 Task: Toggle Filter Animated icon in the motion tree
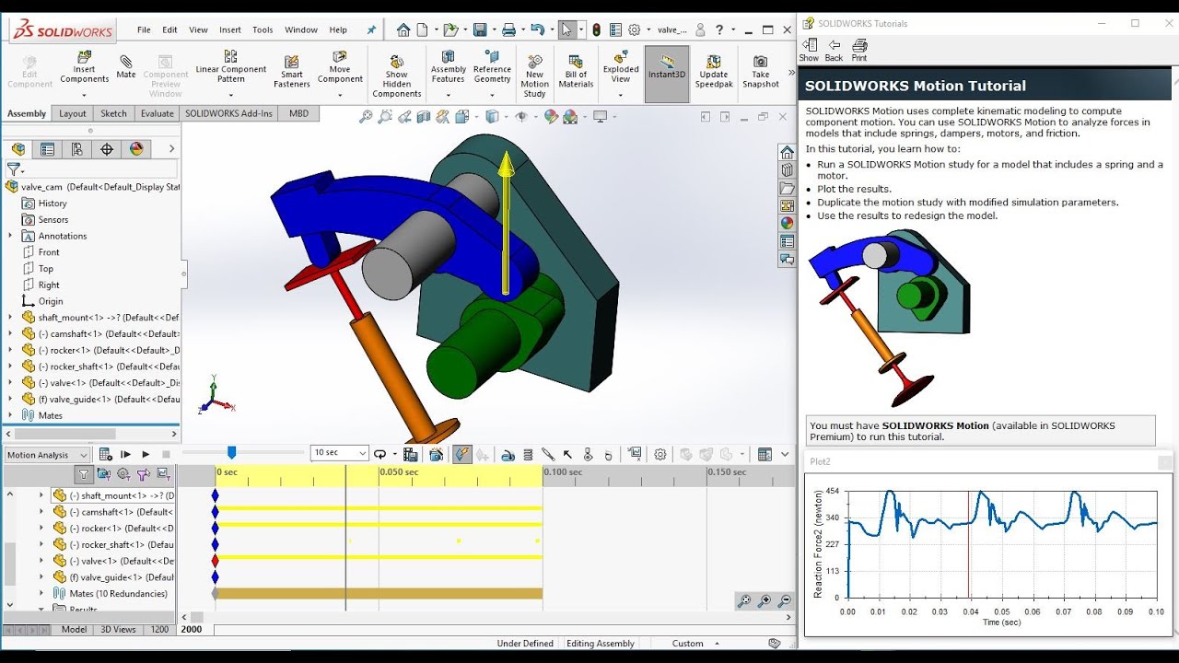tap(104, 474)
